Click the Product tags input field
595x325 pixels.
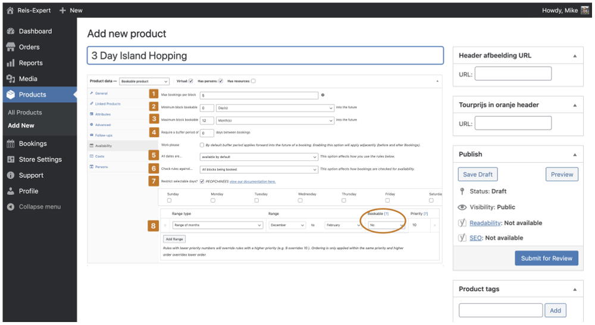(500, 310)
